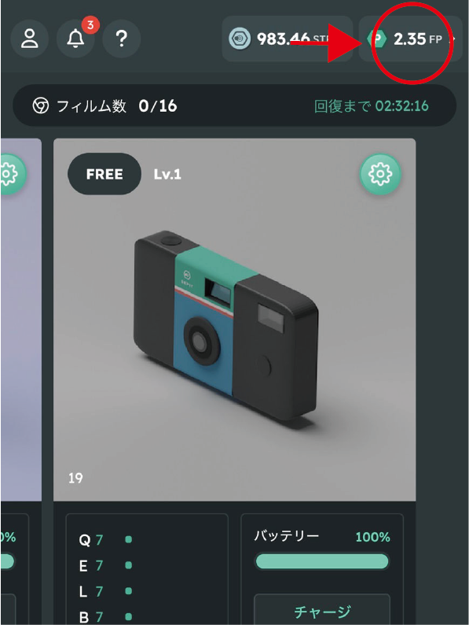Click the green FP hexagon icon
The height and width of the screenshot is (625, 469).
pos(376,39)
